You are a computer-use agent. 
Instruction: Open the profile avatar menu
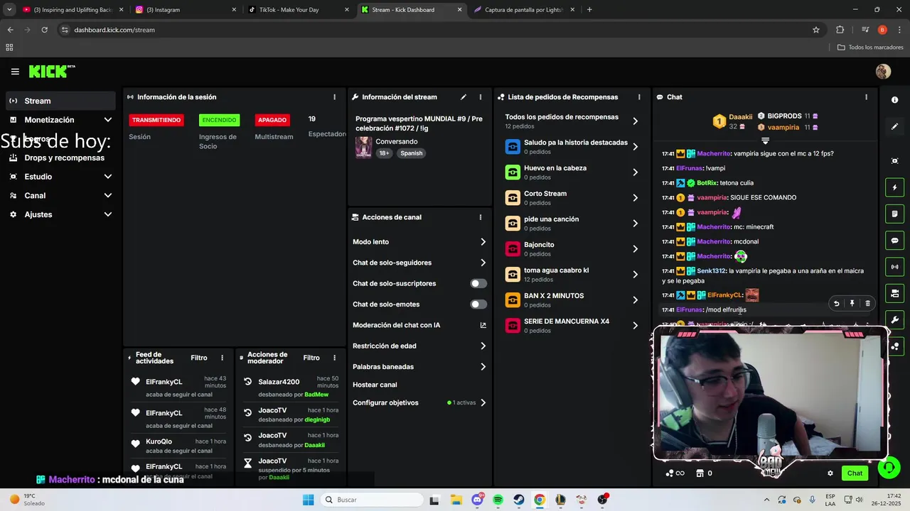pos(883,72)
